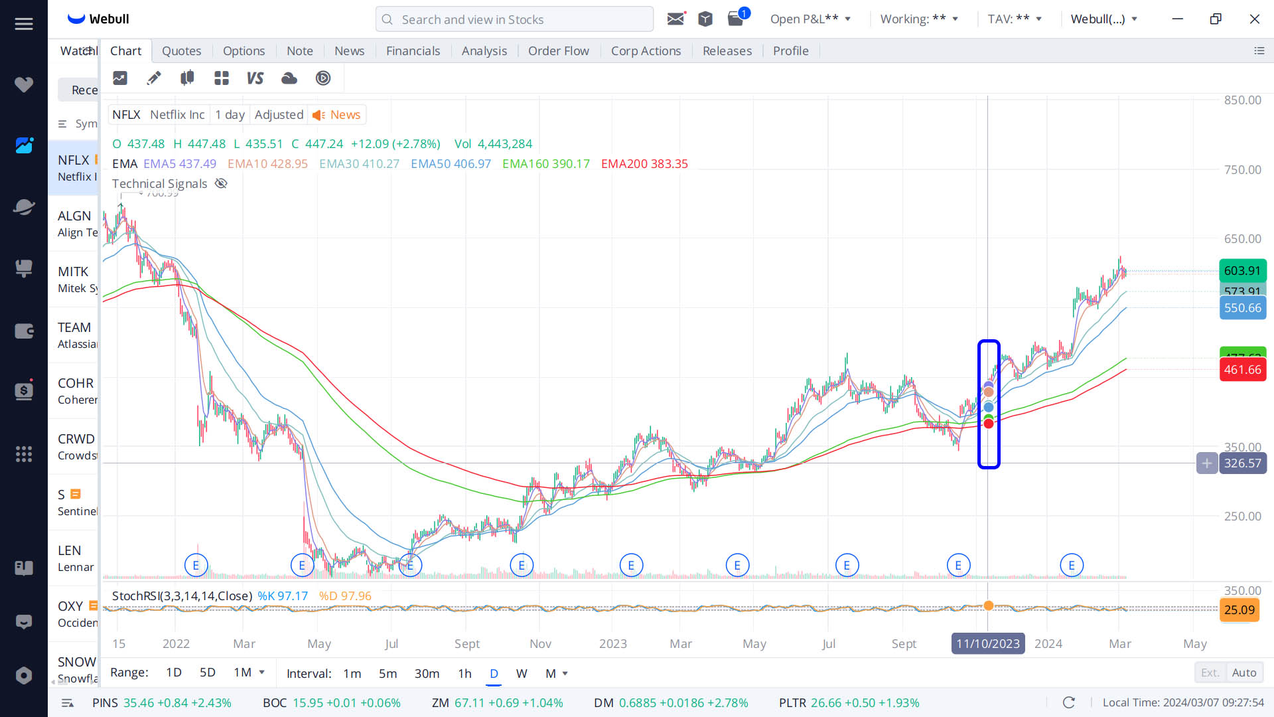Screen dimensions: 1274x717
Task: Switch to the Corp Actions tab
Action: pos(646,51)
